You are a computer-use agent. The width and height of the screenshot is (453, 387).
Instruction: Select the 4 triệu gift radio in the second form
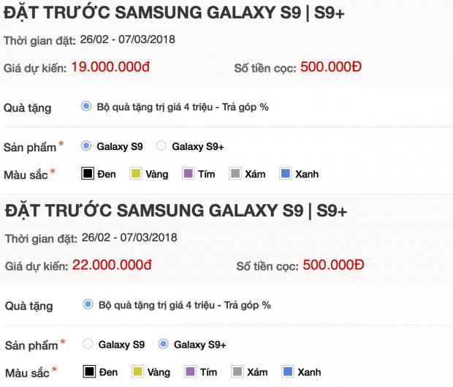(x=88, y=304)
